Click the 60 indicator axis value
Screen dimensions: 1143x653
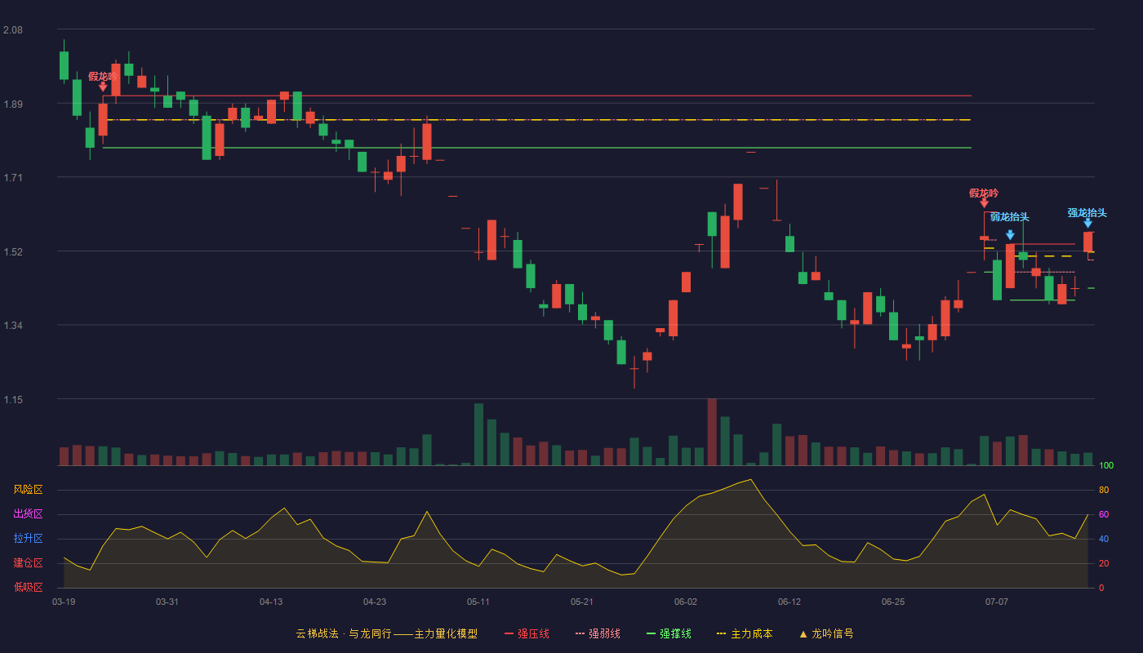[1104, 514]
